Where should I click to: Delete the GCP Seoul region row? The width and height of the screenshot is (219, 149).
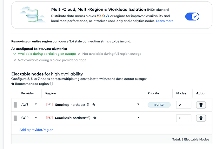tap(201, 118)
